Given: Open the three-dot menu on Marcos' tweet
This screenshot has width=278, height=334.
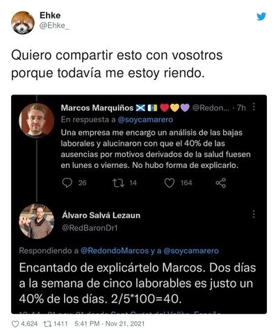Looking at the screenshot, I should click(254, 107).
